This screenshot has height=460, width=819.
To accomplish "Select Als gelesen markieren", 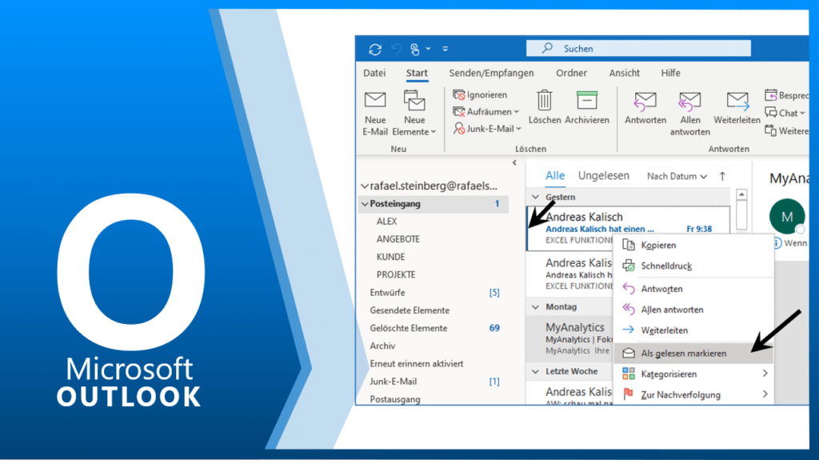I will [x=693, y=354].
